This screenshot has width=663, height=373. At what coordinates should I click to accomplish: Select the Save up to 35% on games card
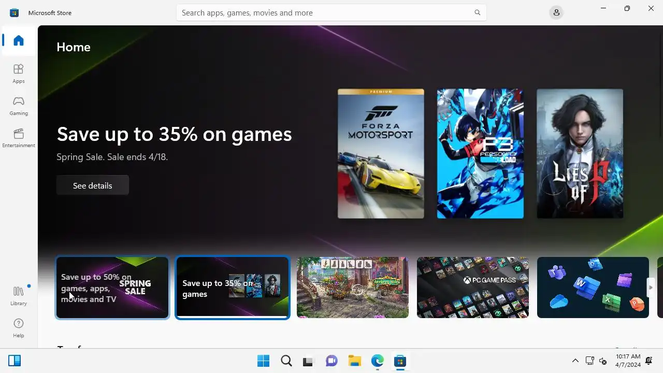point(233,288)
